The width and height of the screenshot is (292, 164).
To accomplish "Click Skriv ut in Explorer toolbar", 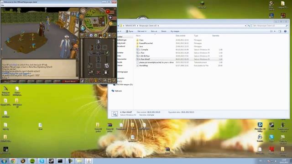I will point(154,31).
